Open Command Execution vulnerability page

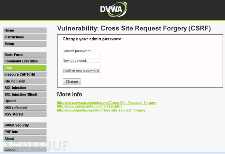coord(25,61)
